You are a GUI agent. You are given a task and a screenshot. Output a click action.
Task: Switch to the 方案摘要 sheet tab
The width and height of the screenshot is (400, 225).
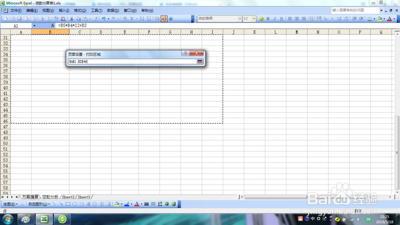[x=30, y=197]
